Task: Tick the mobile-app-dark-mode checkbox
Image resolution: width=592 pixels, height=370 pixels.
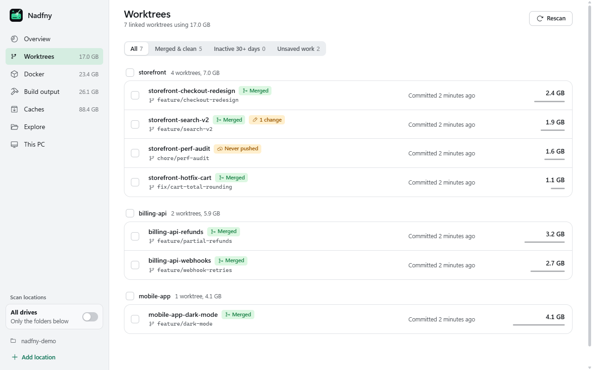Action: [135, 319]
